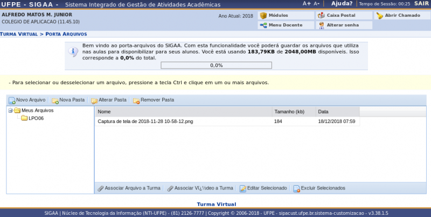Log out with the SAIR link
The height and width of the screenshot is (217, 431).
point(421,4)
